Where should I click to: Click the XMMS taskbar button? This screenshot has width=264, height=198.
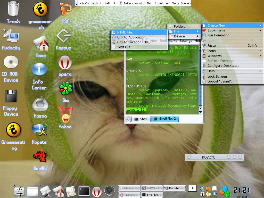coord(152,188)
